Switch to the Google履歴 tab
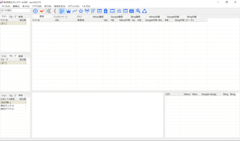This screenshot has height=141, width=240. point(117,17)
